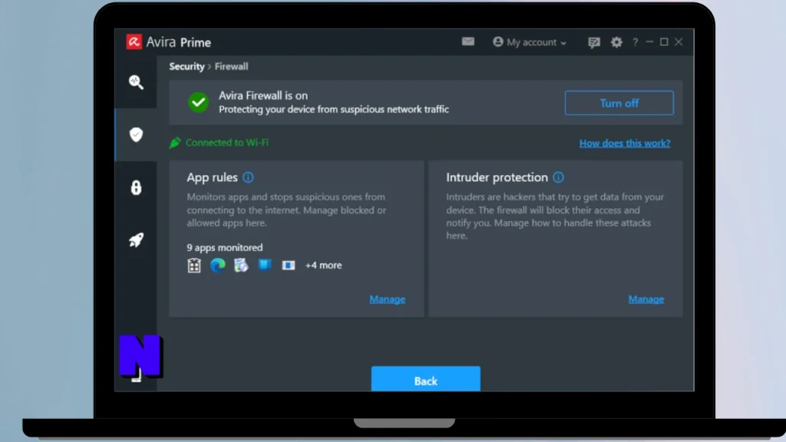The image size is (786, 442).
Task: Click the Back button
Action: pyautogui.click(x=425, y=379)
